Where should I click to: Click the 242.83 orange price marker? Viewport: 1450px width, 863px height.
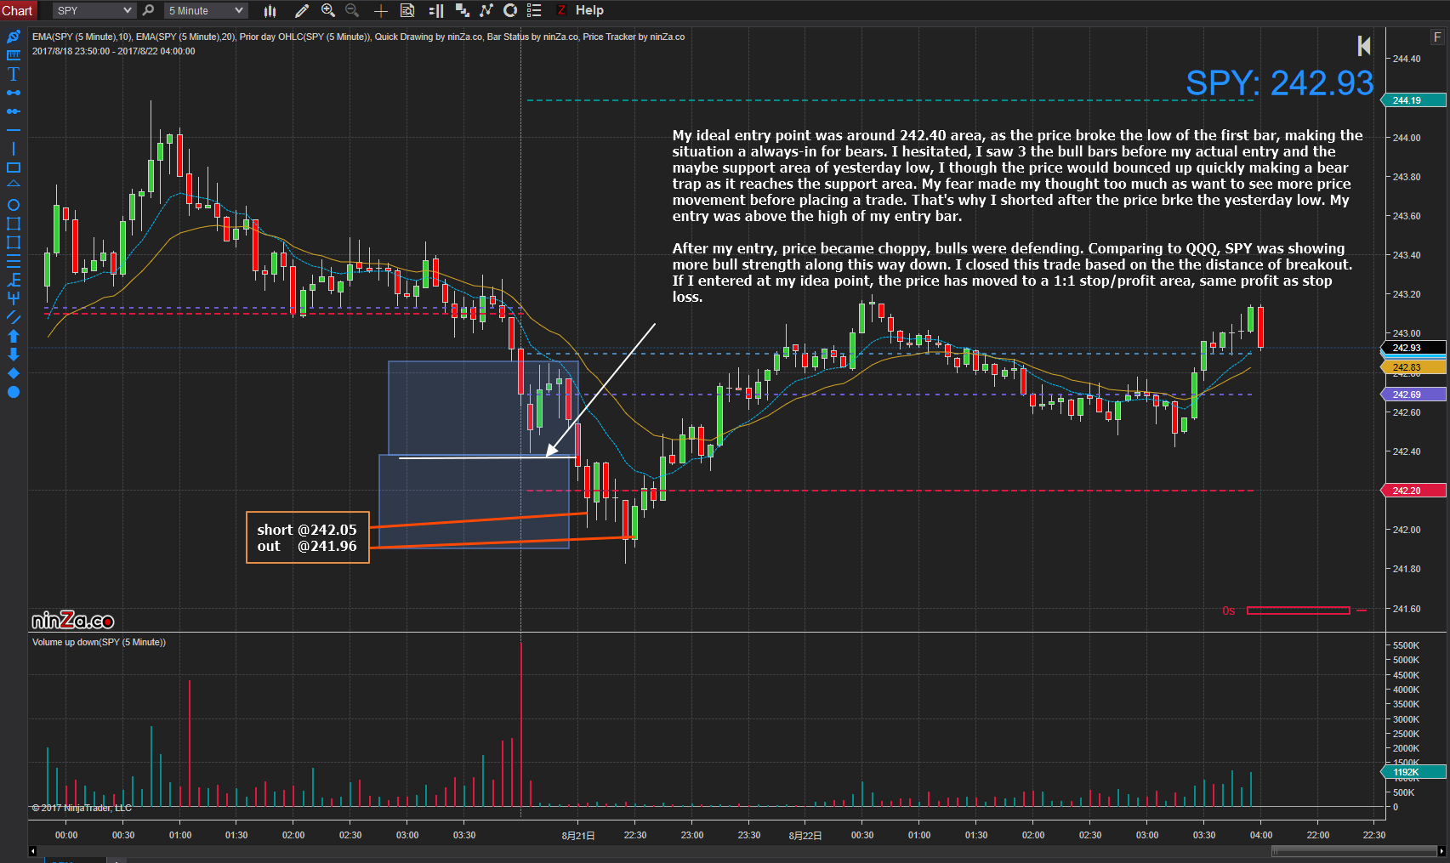click(x=1413, y=367)
